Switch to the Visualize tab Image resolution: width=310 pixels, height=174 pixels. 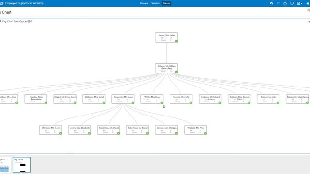pos(155,3)
